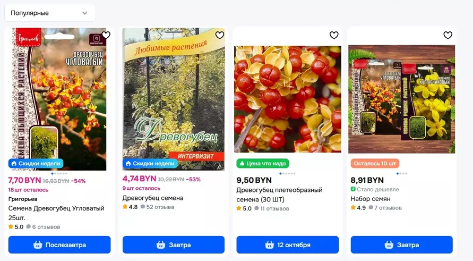Toggle heart on Древогубец семена card

tap(220, 35)
